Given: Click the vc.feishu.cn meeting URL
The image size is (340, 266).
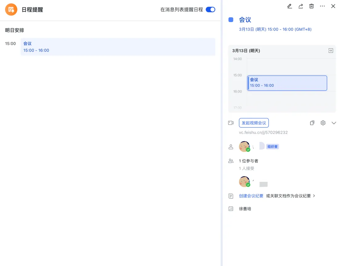Looking at the screenshot, I should coord(263,132).
